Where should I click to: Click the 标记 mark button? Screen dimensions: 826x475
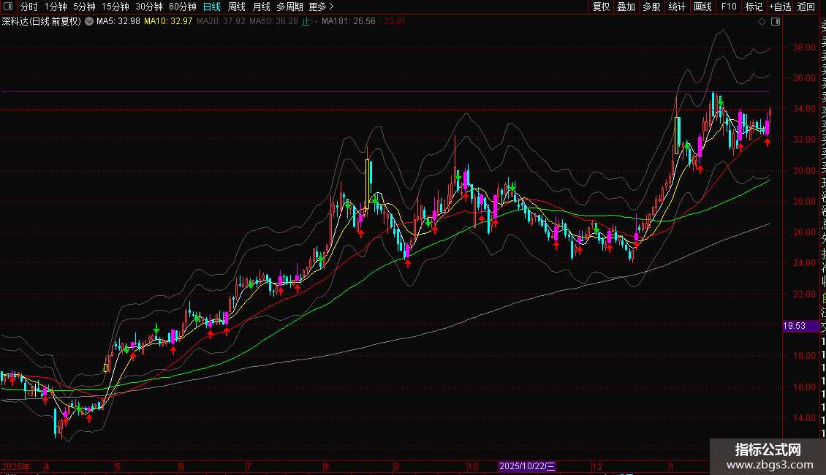click(x=754, y=7)
